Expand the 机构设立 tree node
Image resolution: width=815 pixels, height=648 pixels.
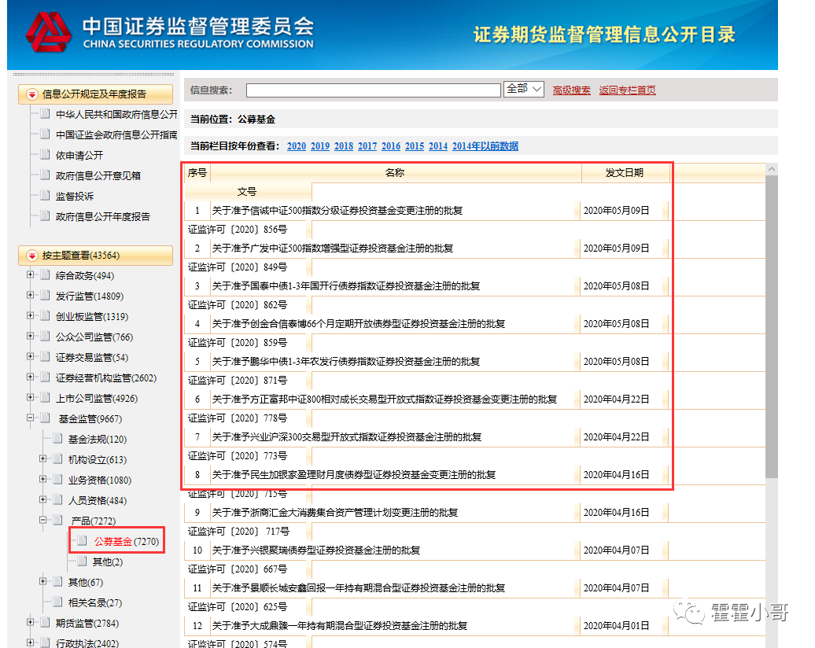coord(43,458)
